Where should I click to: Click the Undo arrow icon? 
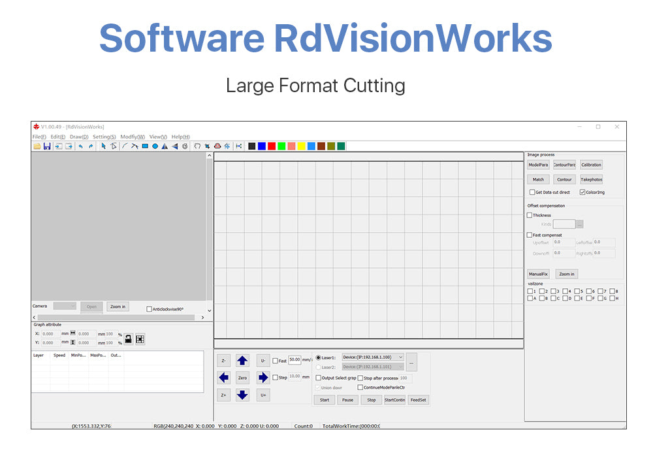click(x=80, y=146)
